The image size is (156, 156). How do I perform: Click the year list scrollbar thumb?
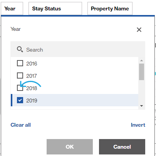[x=141, y=72]
